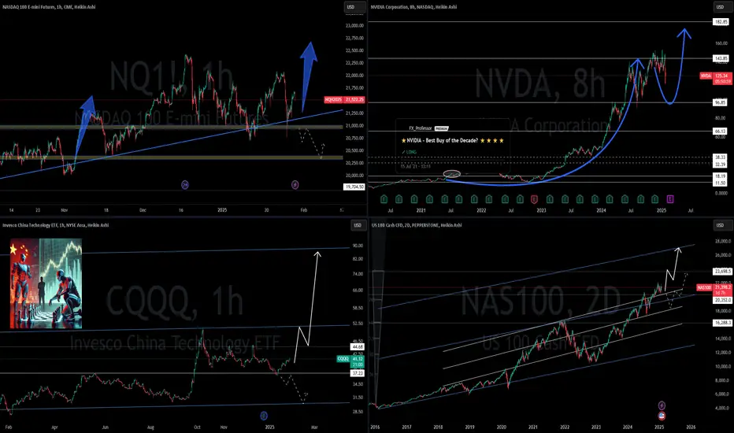This screenshot has width=734, height=433.
Task: Click the US 100 Cash CFD chart title
Action: (x=416, y=225)
